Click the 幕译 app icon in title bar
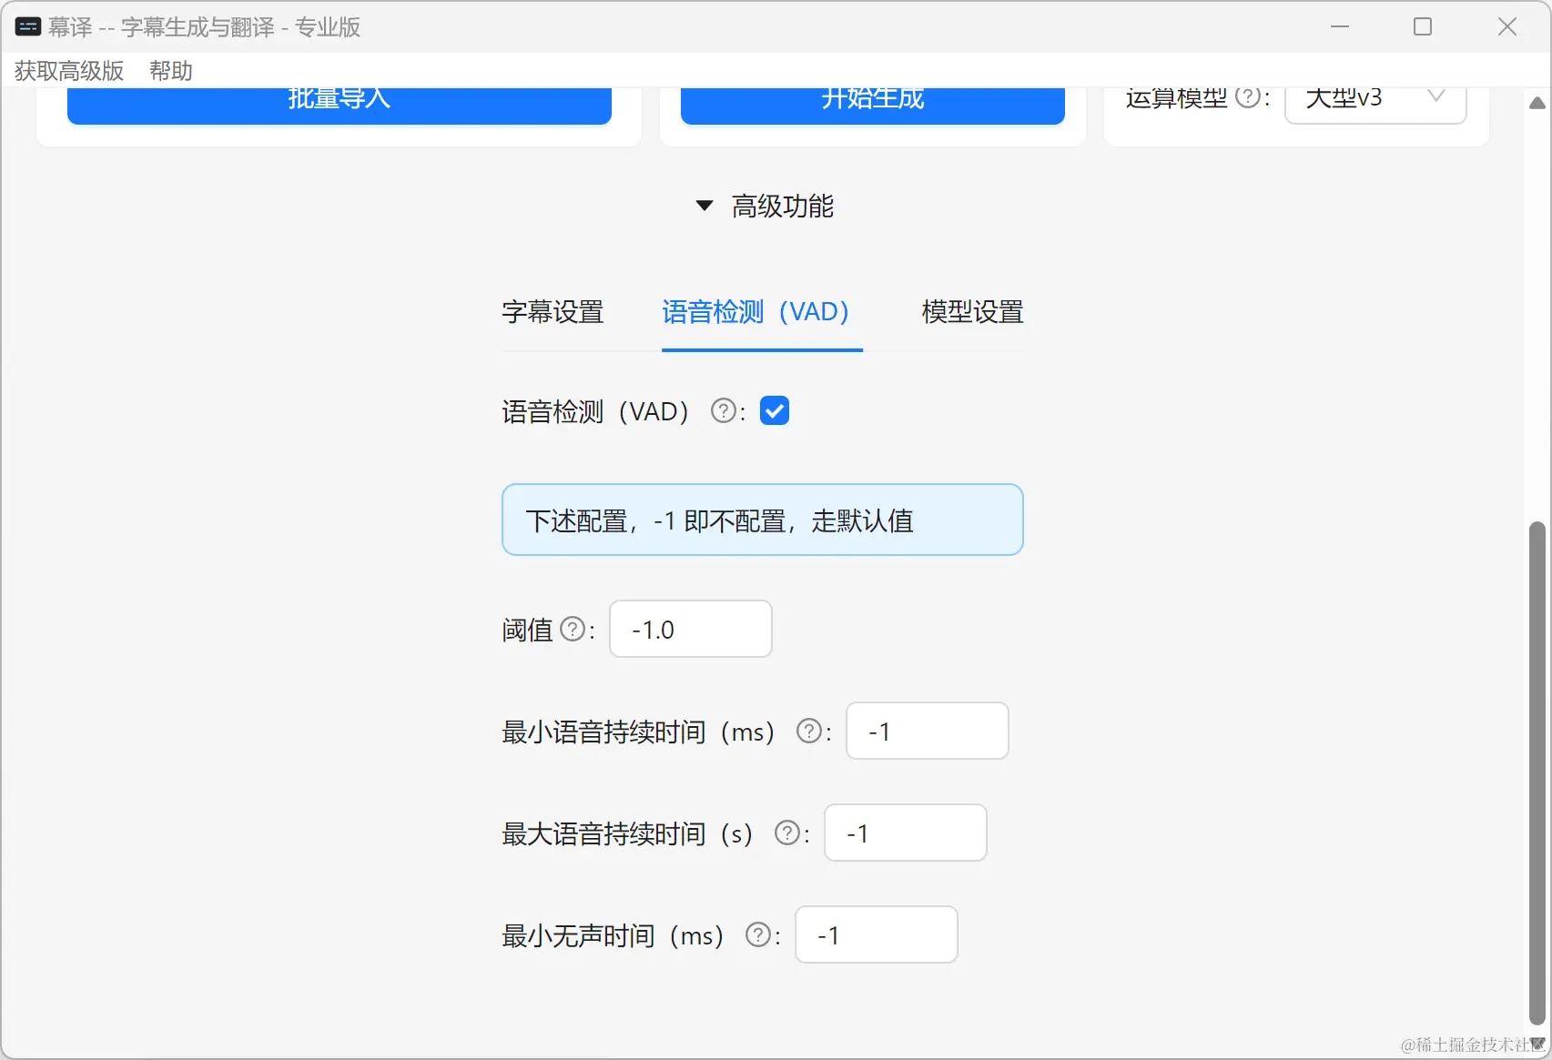The height and width of the screenshot is (1060, 1552). point(28,26)
